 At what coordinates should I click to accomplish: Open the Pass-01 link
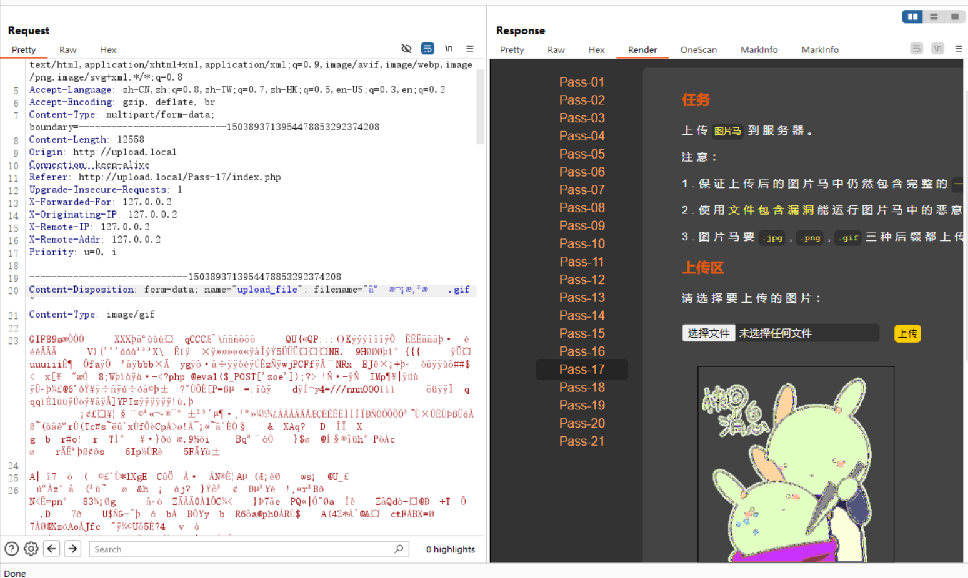point(582,82)
